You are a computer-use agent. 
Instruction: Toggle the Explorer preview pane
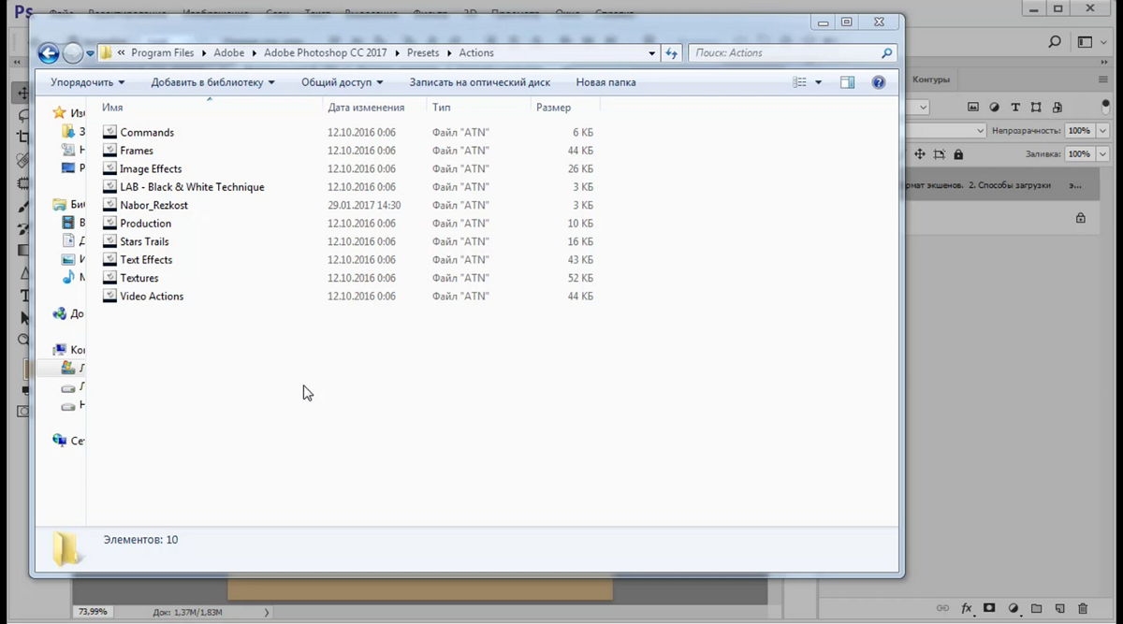pos(847,82)
